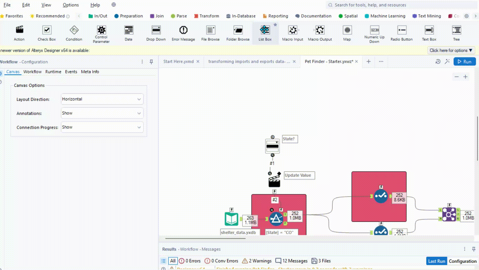
Task: Open the tab overflow ellipsis menu
Action: (381, 61)
